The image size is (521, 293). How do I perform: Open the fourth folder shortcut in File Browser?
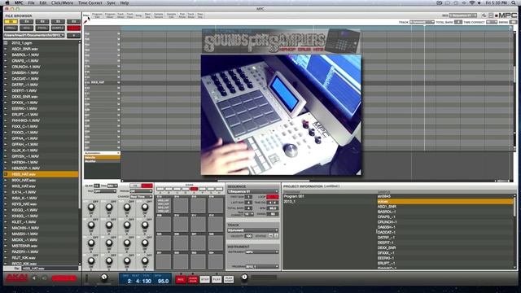[x=58, y=22]
